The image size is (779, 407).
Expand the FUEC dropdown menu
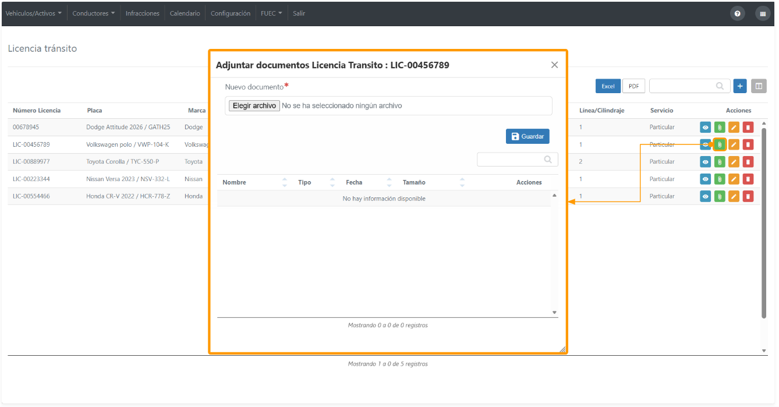click(x=271, y=13)
